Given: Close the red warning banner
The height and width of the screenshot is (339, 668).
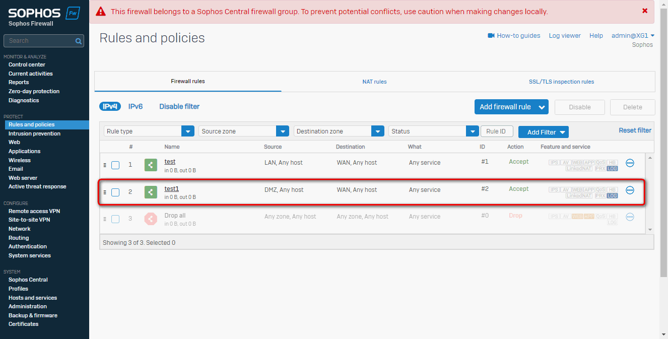Looking at the screenshot, I should pos(645,11).
